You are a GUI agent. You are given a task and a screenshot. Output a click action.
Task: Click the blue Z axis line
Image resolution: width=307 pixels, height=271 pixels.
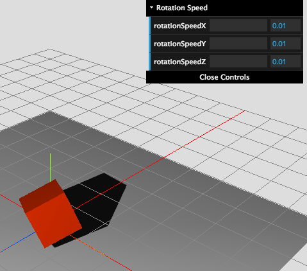pos(17,243)
